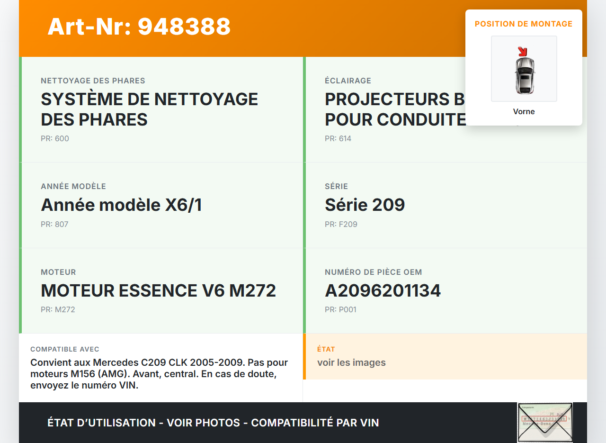The height and width of the screenshot is (443, 606).
Task: Click the PR: 600 code
Action: click(55, 139)
